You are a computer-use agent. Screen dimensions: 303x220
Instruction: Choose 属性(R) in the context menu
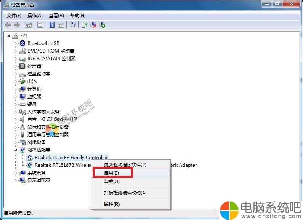click(x=131, y=204)
